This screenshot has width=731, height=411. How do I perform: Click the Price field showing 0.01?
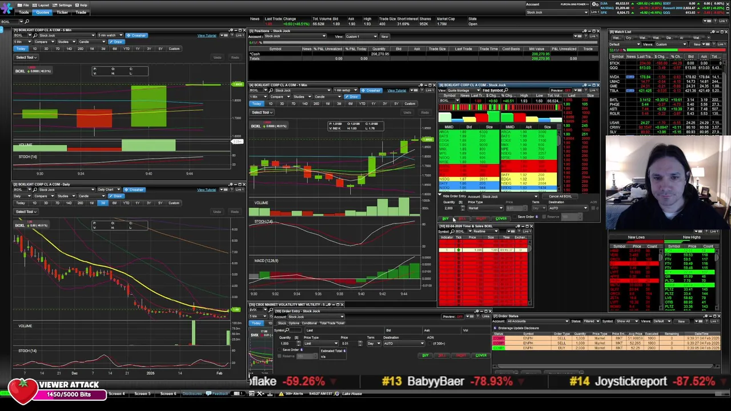(348, 344)
